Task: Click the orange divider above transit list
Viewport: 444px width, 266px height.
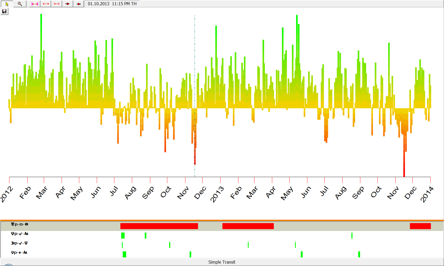Action: point(222,220)
